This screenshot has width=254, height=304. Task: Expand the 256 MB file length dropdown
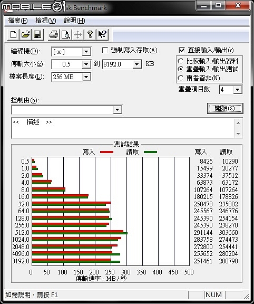[86, 77]
